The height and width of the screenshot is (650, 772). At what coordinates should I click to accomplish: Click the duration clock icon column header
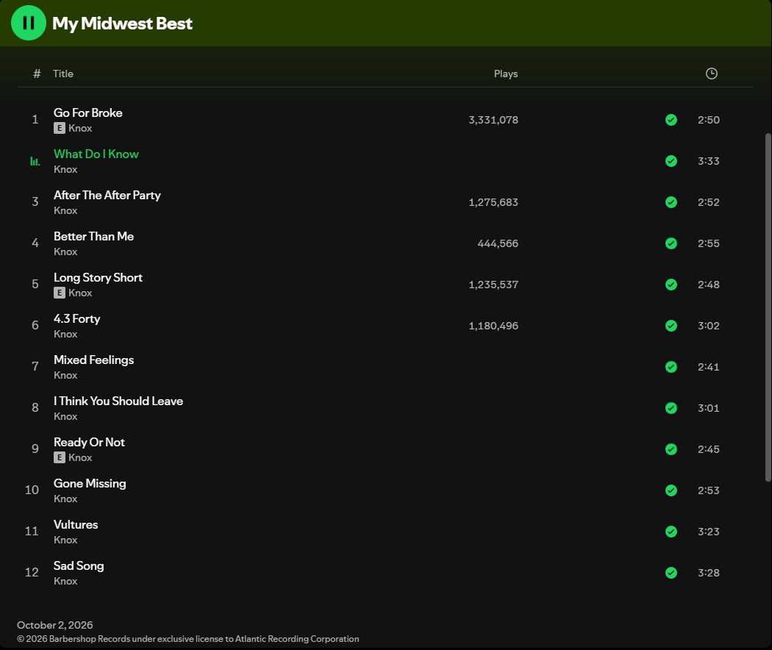click(711, 74)
